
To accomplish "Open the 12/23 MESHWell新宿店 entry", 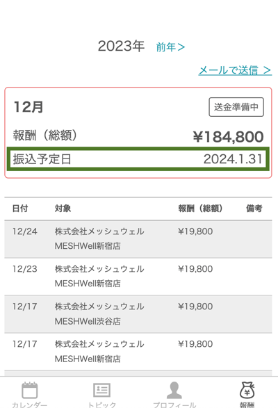I will pos(138,277).
